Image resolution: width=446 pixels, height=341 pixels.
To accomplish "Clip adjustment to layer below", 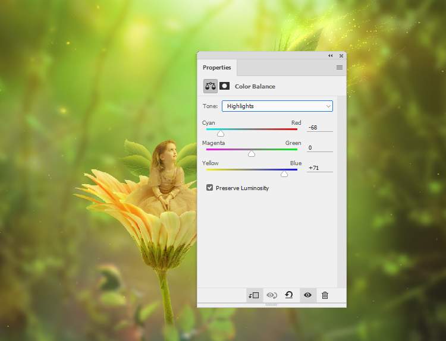I will (254, 295).
